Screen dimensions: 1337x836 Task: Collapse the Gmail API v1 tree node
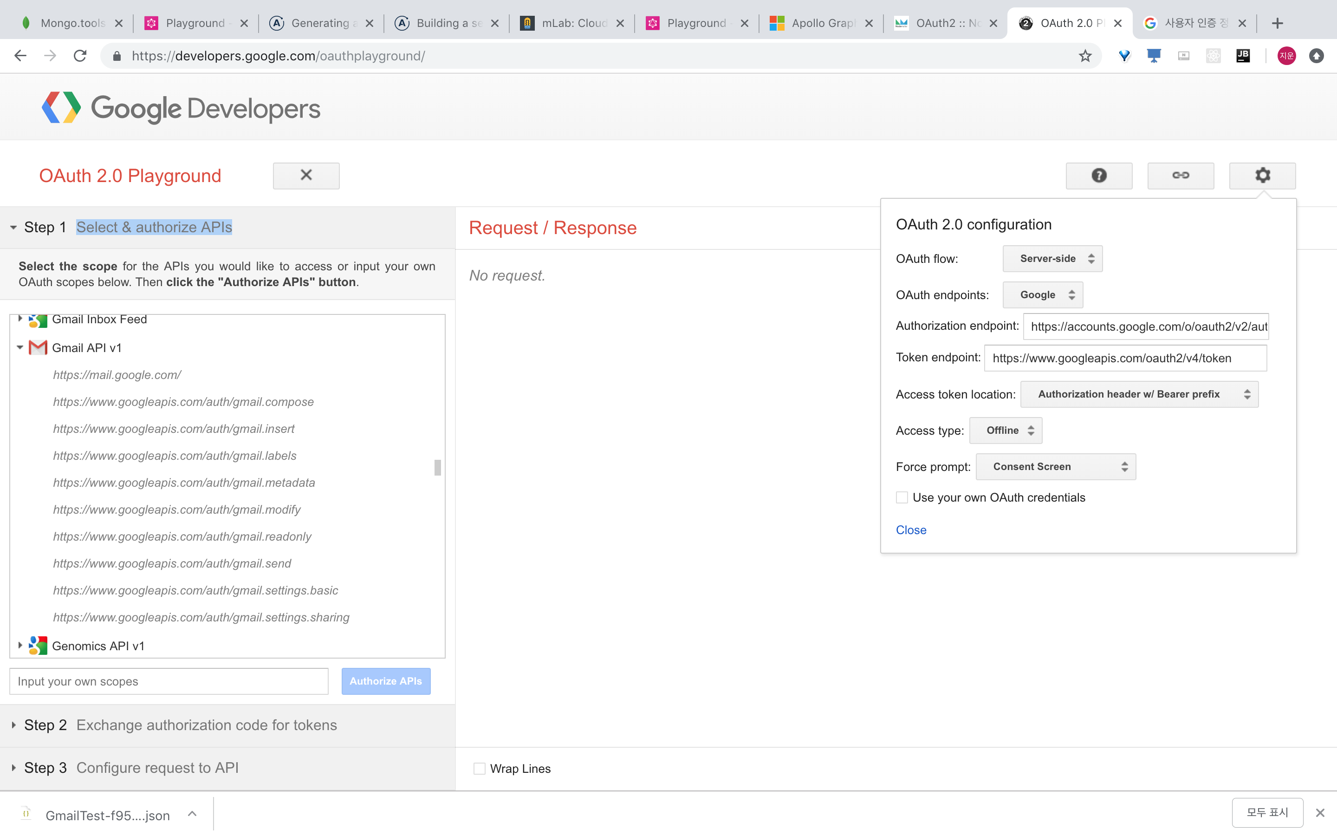pyautogui.click(x=20, y=347)
